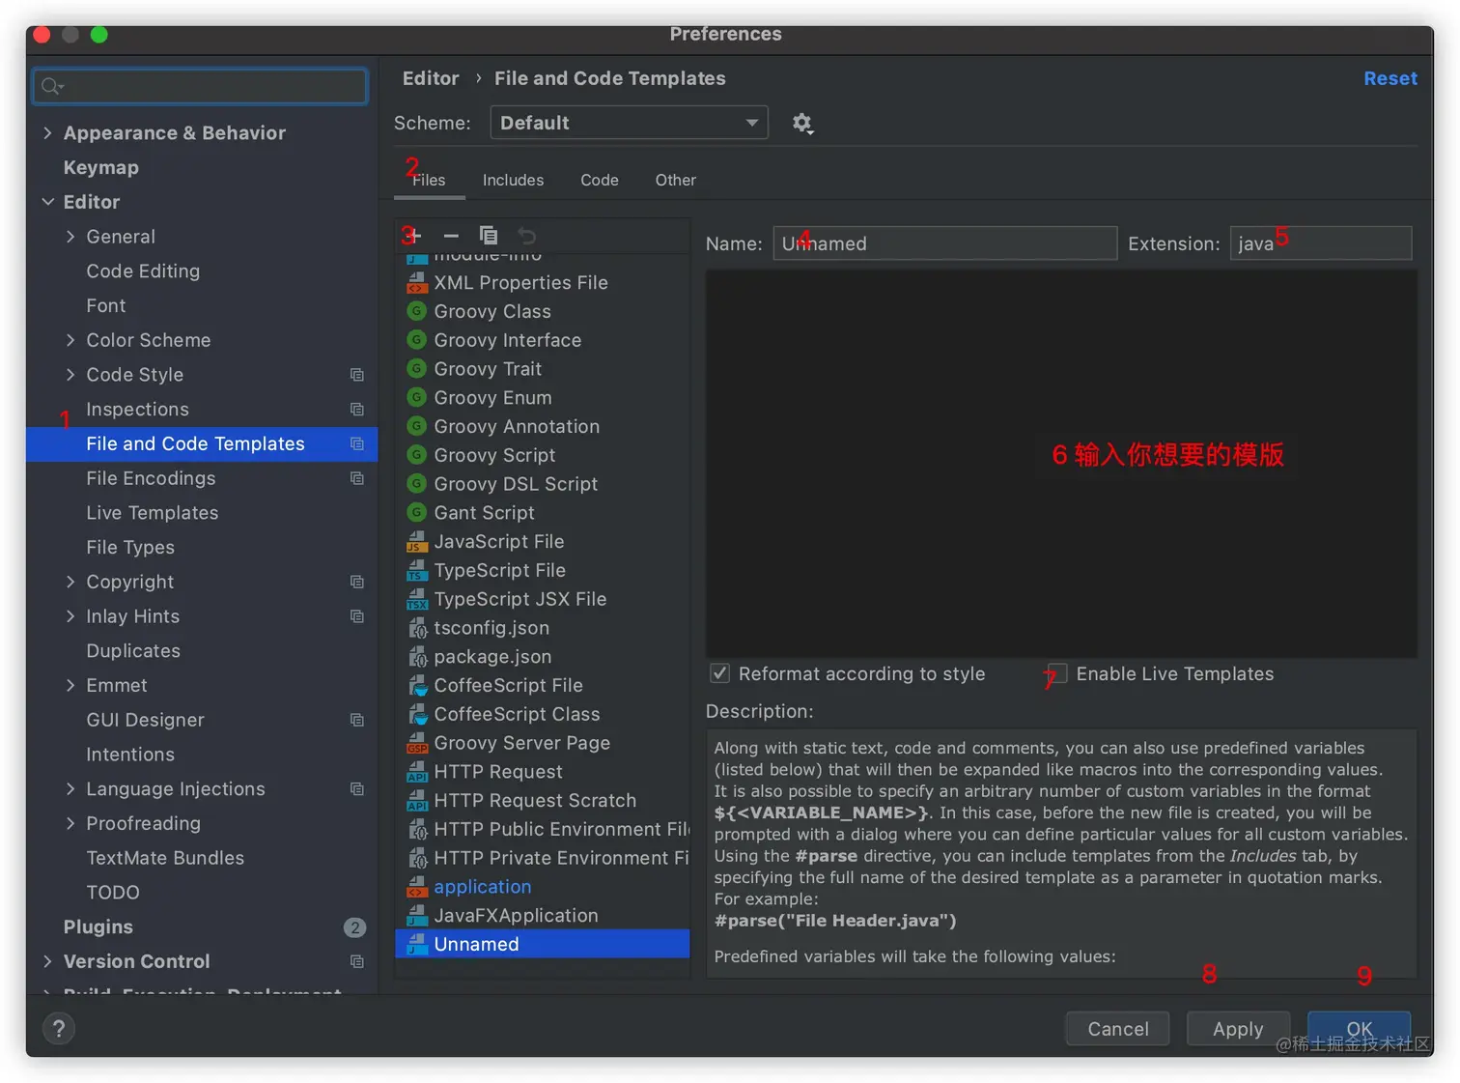Click the HTTP Request template icon
Screen dimensions: 1460x1083
click(x=417, y=771)
